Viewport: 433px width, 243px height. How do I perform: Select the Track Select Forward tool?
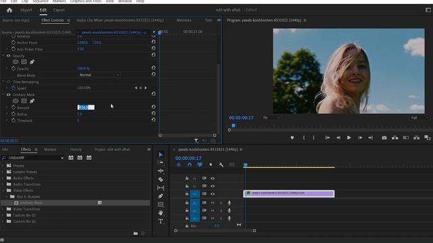[x=160, y=163]
